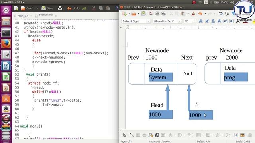The image size is (255, 143).
Task: Launch Firefox from the Ubuntu launcher
Action: 6,44
